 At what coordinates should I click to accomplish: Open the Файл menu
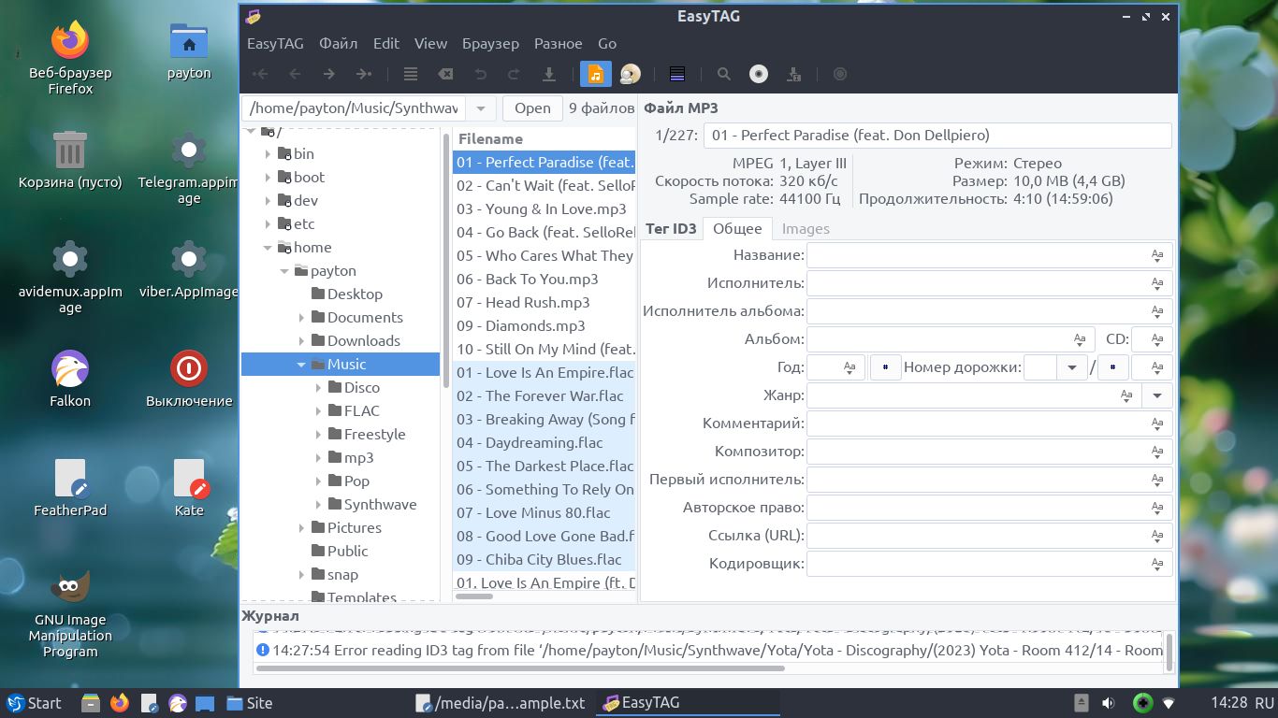click(338, 43)
